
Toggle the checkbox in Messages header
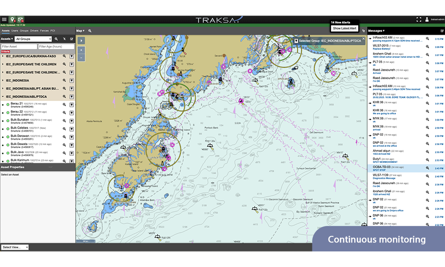coord(442,31)
